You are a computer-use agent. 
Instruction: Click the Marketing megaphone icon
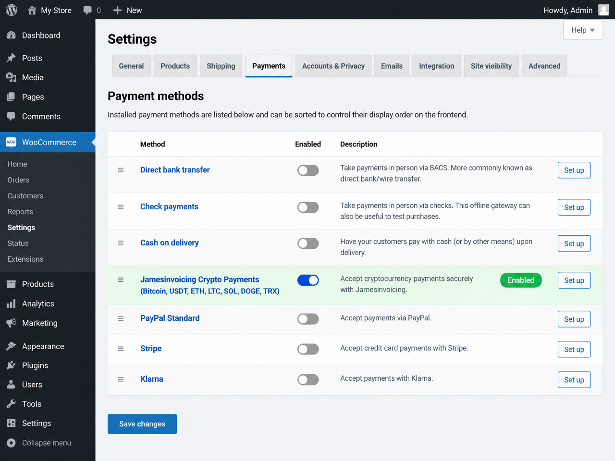(12, 323)
